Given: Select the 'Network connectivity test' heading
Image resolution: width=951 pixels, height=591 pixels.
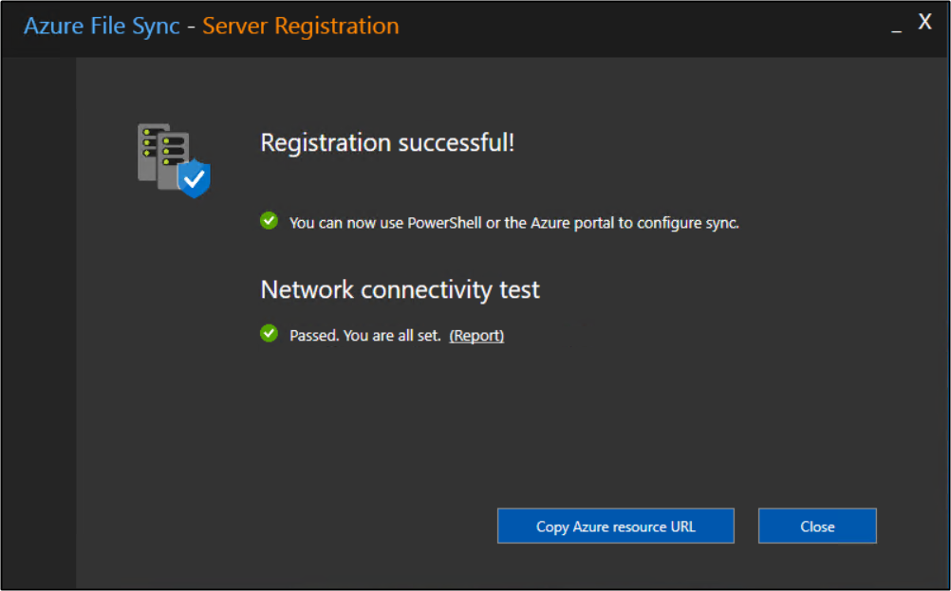Looking at the screenshot, I should pyautogui.click(x=400, y=289).
